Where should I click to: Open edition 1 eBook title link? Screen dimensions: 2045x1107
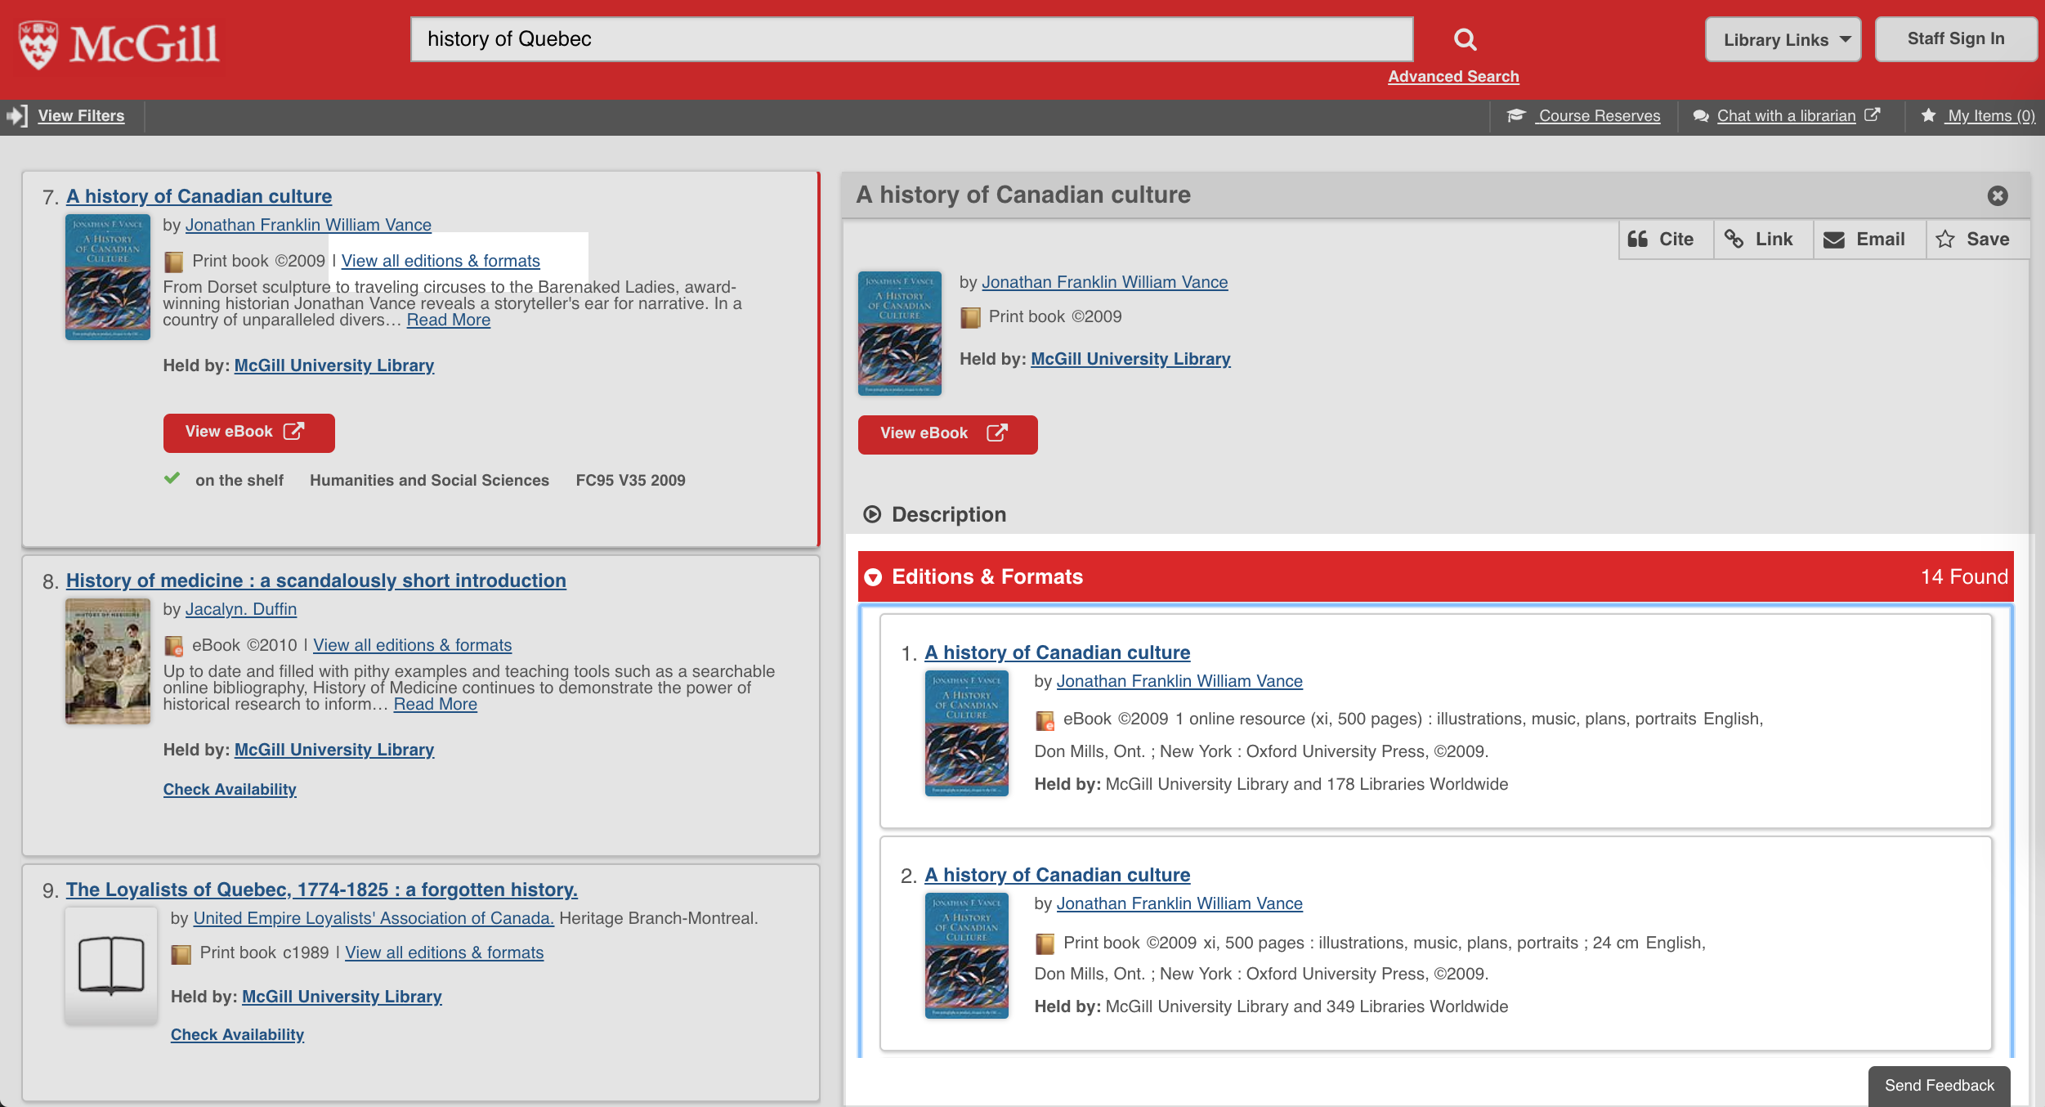click(1058, 652)
